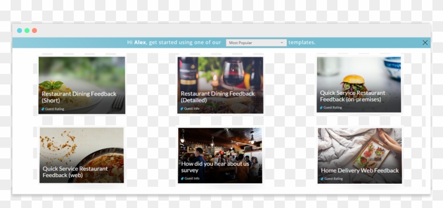Click the blue window control dot
Image resolution: width=443 pixels, height=208 pixels.
pyautogui.click(x=20, y=31)
